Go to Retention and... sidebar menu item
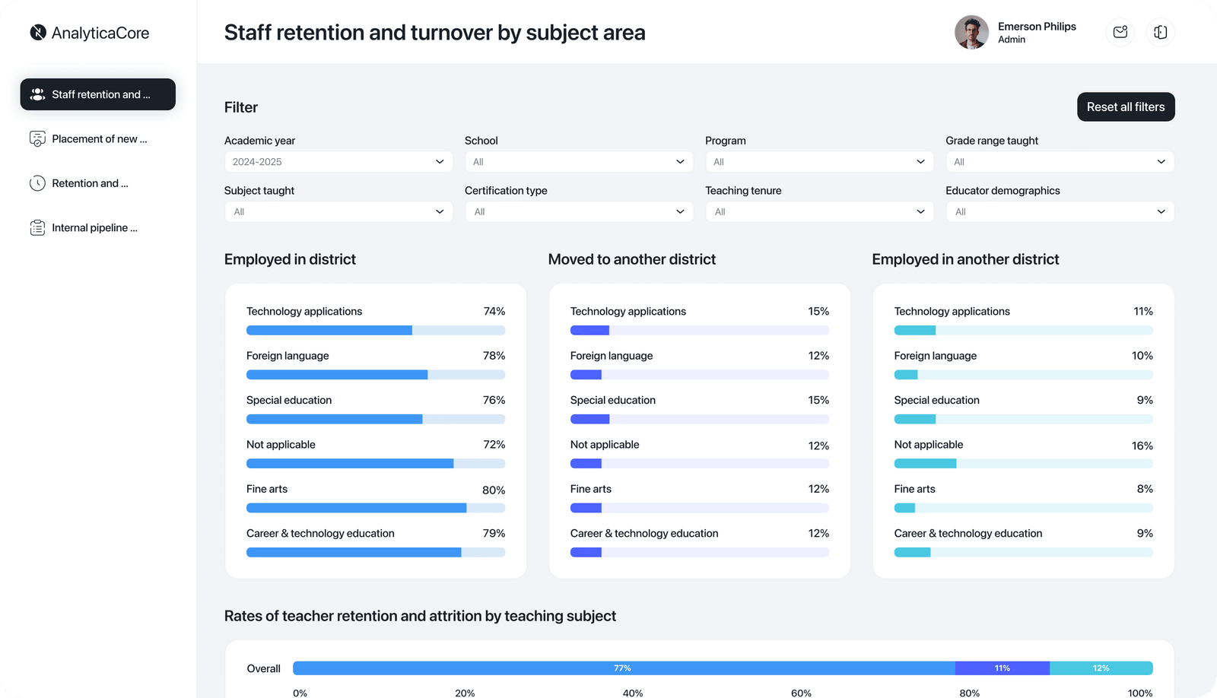This screenshot has width=1217, height=698. (x=90, y=183)
